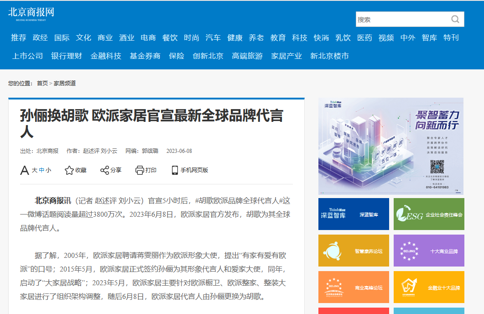Image resolution: width=484 pixels, height=314 pixels.
Task: Select small font size 小
Action: [48, 170]
